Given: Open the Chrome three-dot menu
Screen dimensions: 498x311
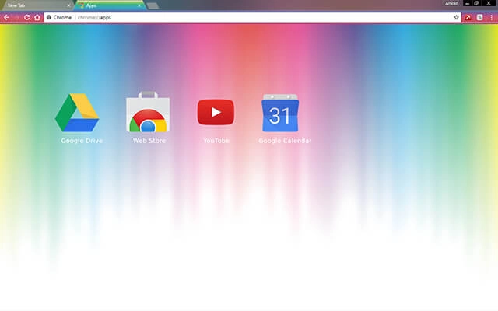Looking at the screenshot, I should [x=491, y=17].
